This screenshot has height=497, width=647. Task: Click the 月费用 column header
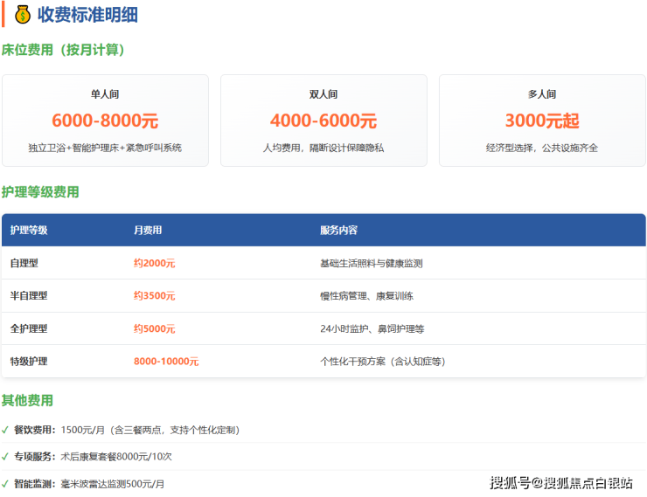[x=148, y=231]
